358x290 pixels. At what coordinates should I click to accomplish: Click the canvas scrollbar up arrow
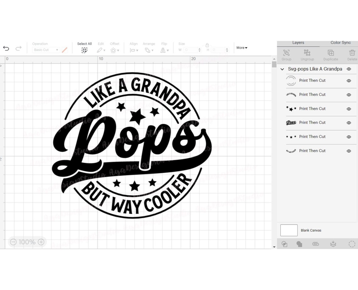click(274, 59)
